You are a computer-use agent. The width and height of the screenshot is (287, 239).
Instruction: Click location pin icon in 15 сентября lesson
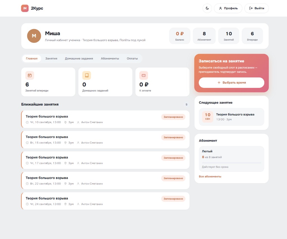point(65,143)
